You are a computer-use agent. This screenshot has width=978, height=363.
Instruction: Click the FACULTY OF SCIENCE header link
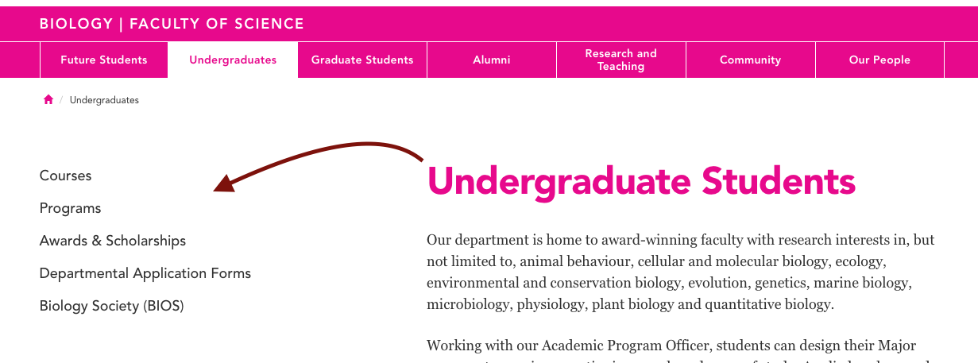point(217,24)
